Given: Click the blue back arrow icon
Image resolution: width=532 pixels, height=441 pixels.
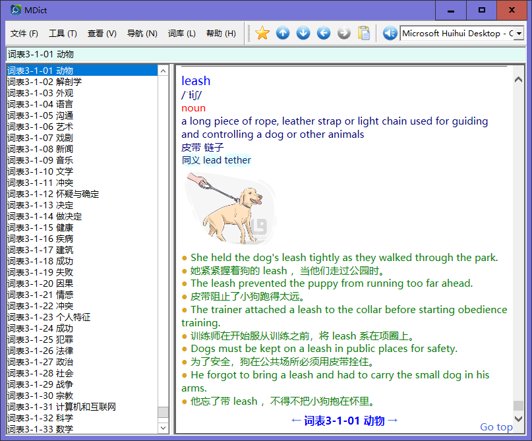Looking at the screenshot, I should coord(324,33).
